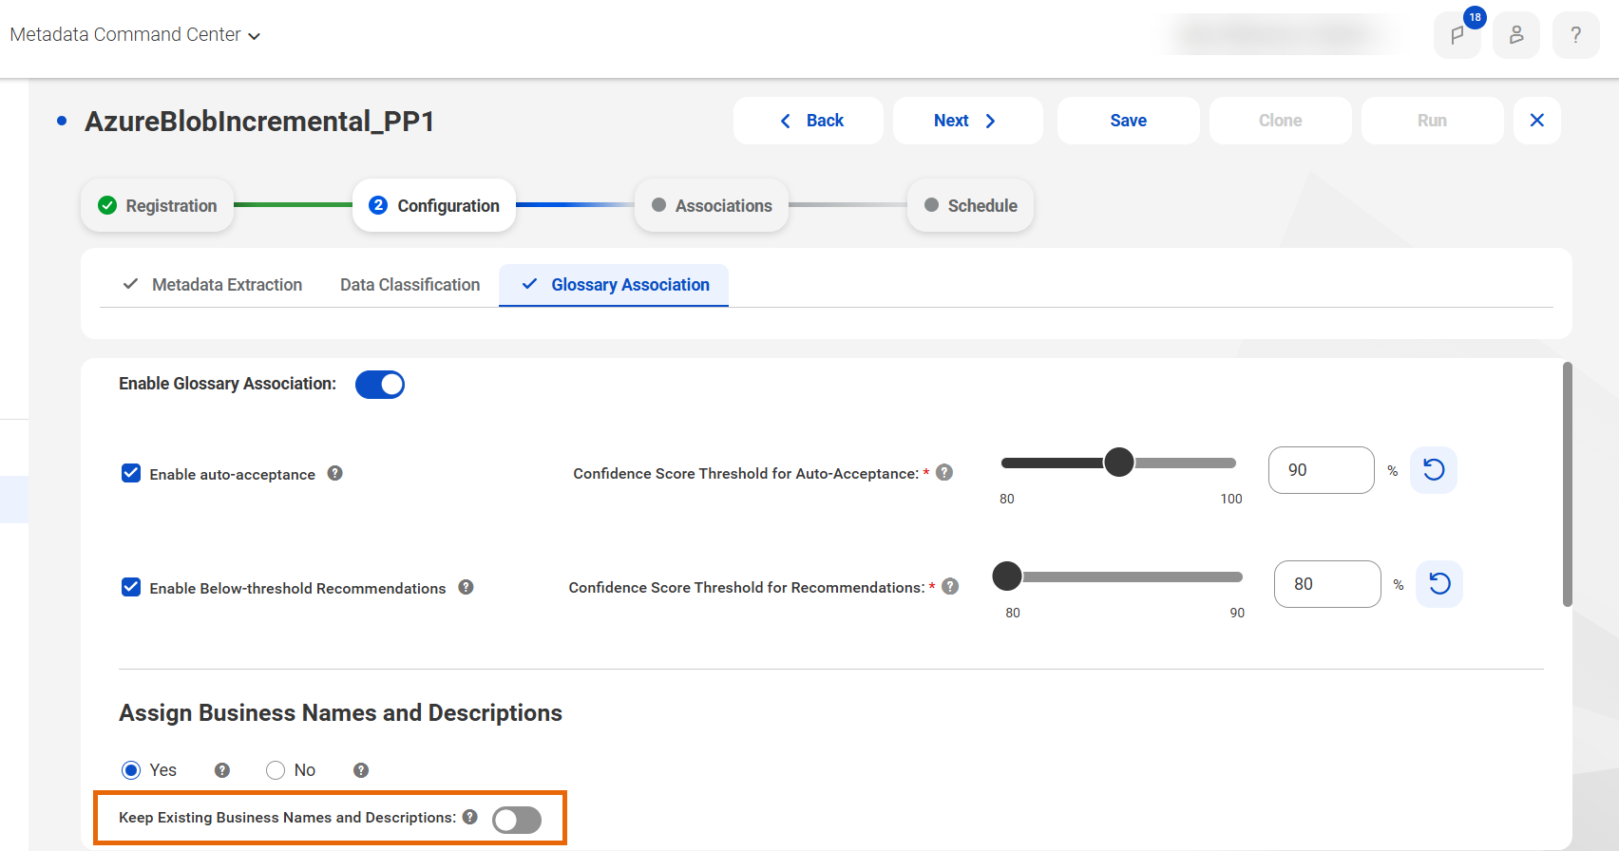This screenshot has height=851, width=1619.
Task: Click help icon beside Confidence Score Threshold for Auto-Acceptance
Action: pos(944,472)
